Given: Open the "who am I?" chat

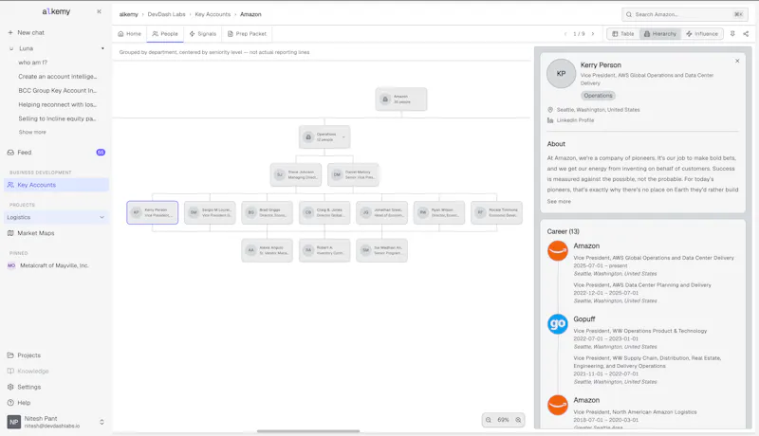Looking at the screenshot, I should [33, 63].
